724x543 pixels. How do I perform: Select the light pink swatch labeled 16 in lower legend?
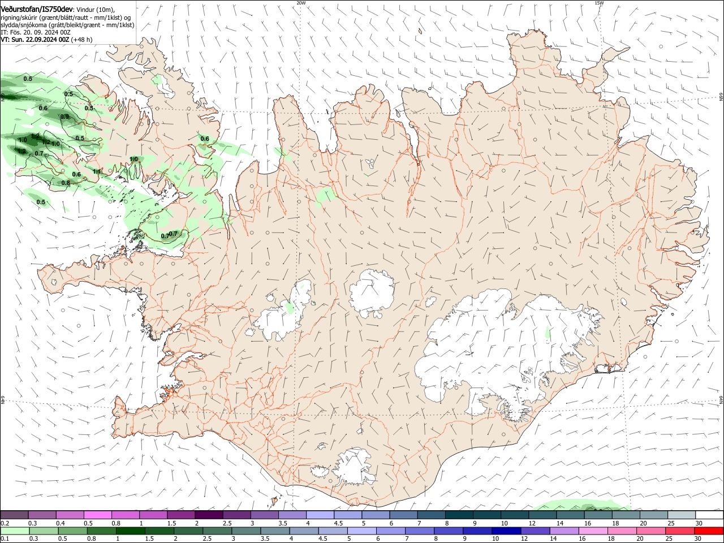point(592,531)
